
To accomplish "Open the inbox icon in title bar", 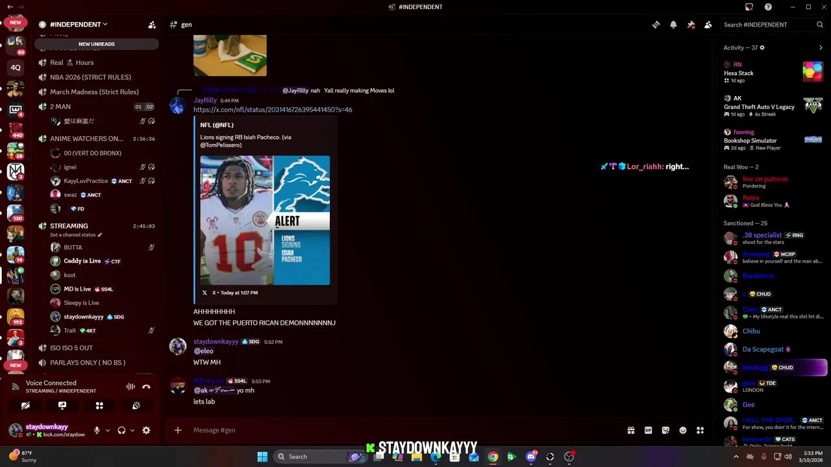I will [749, 7].
